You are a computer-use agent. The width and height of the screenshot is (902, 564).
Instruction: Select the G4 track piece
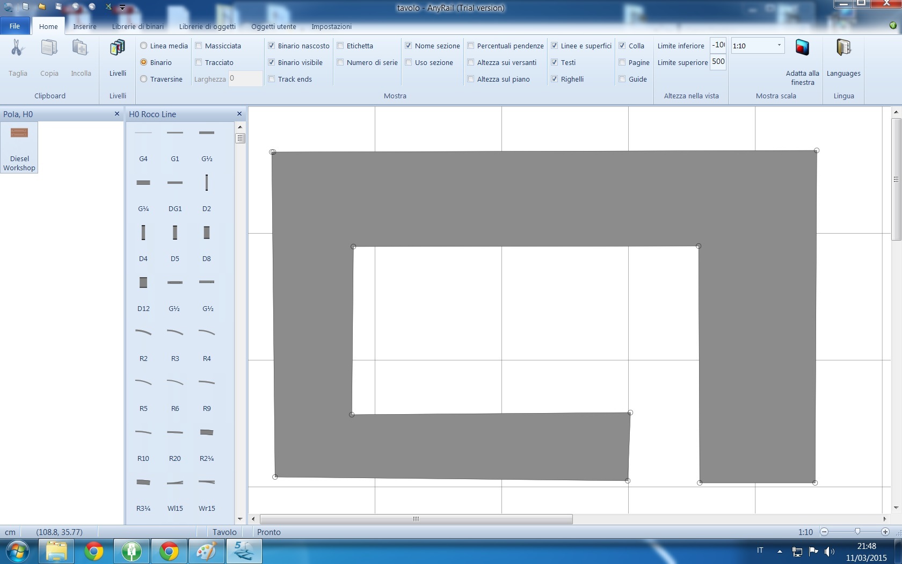143,144
